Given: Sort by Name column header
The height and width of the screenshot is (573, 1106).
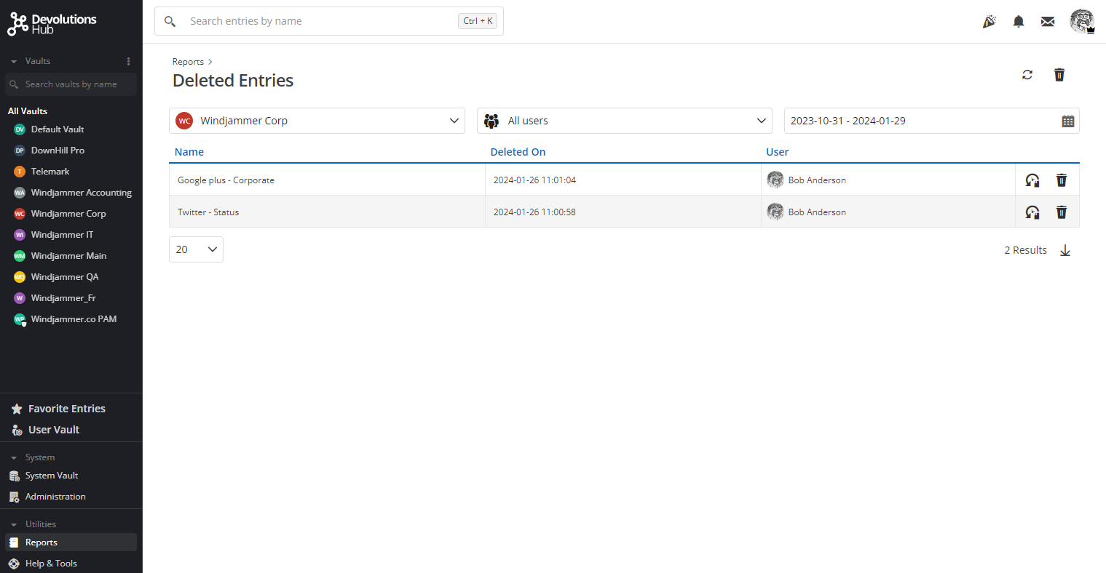Looking at the screenshot, I should [x=189, y=152].
